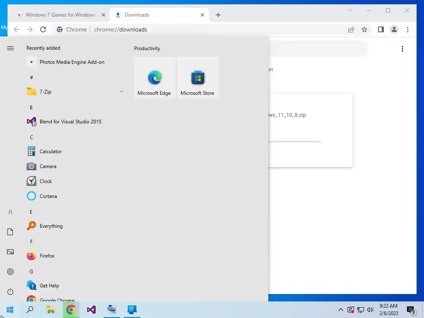Open the Camera app
Screen dimensions: 424x318
75,166
